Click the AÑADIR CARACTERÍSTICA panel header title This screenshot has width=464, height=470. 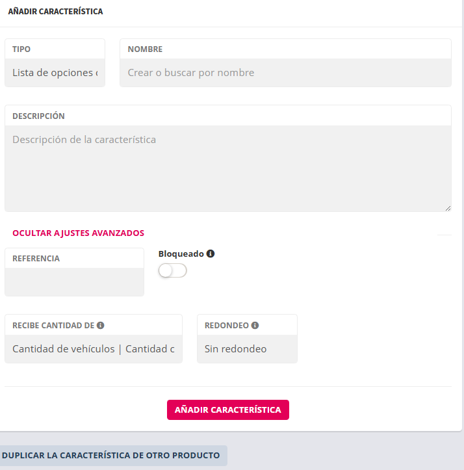[x=55, y=12]
